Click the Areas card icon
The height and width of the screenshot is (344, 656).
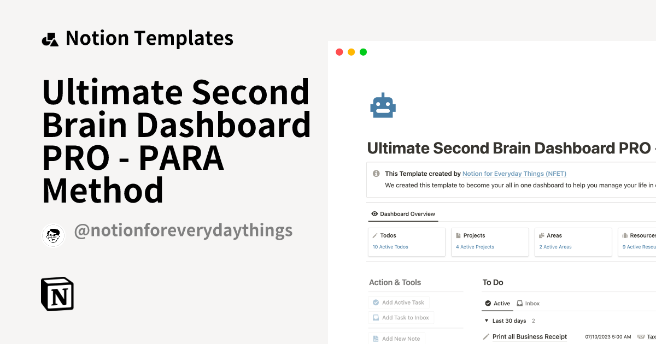[541, 235]
